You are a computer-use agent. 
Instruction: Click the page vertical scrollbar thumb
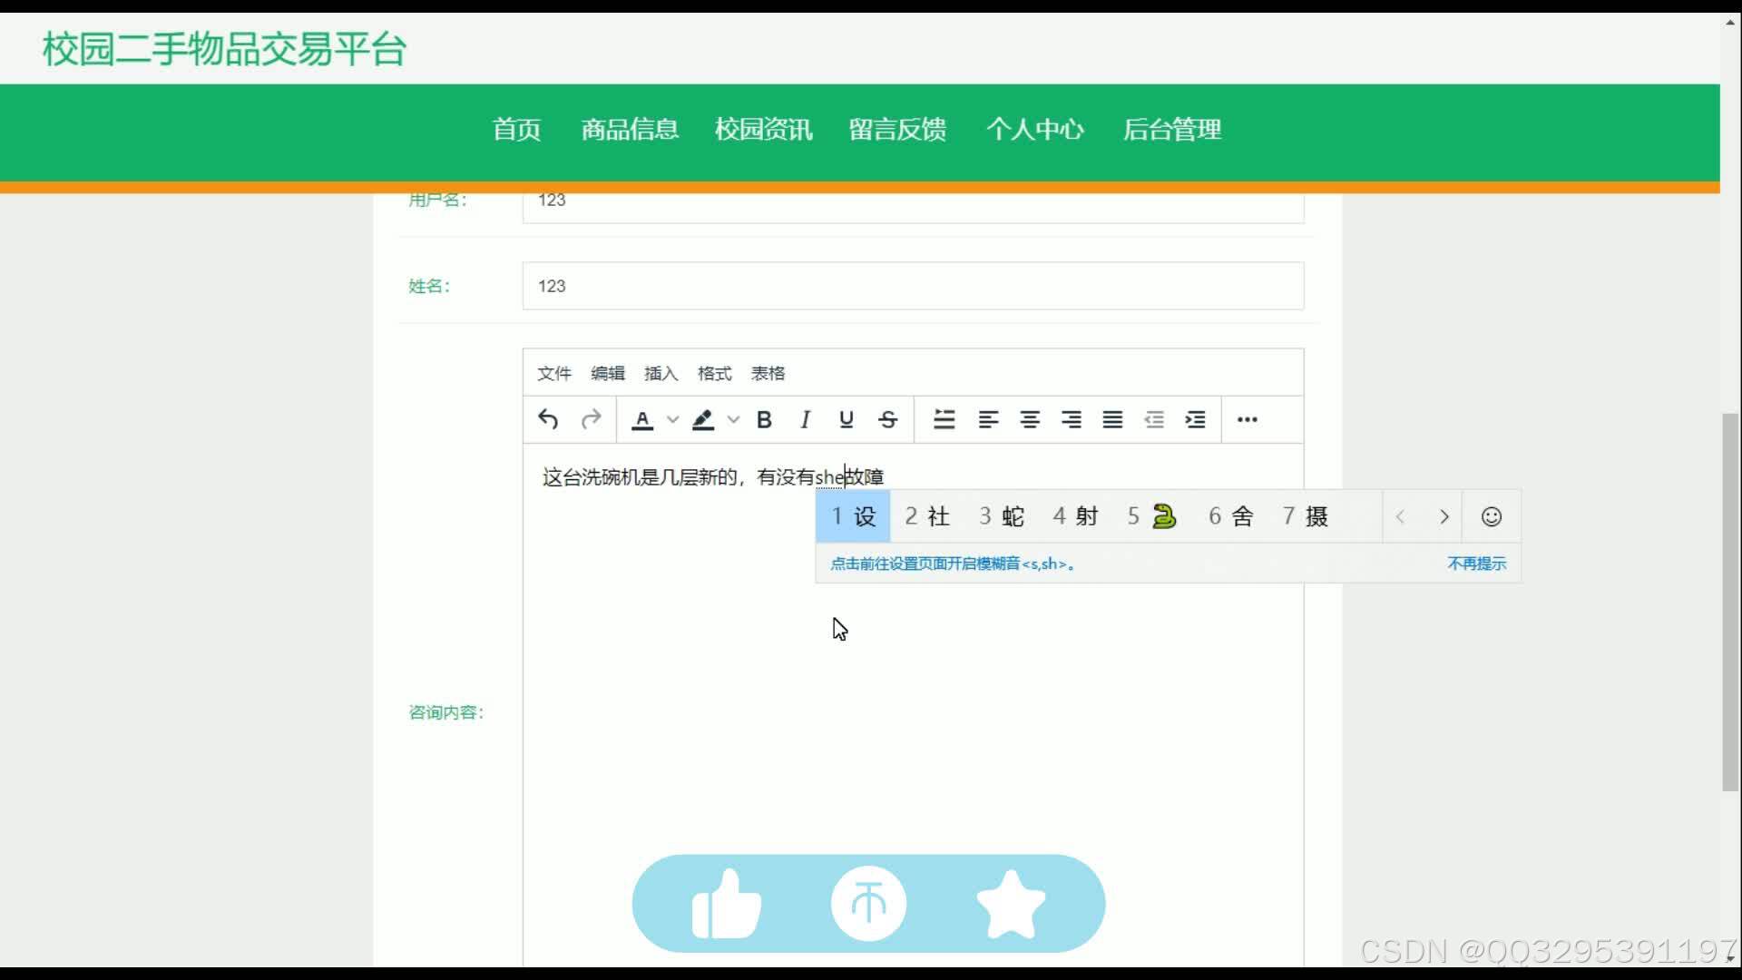1730,603
